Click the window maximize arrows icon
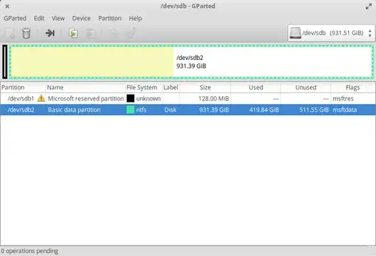Image resolution: width=376 pixels, height=256 pixels. click(x=368, y=7)
